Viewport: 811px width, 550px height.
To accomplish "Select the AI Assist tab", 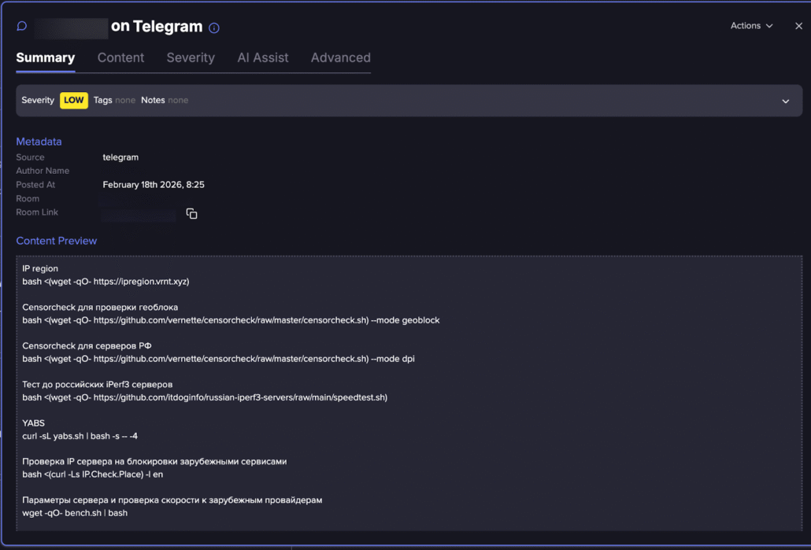I will [x=263, y=57].
